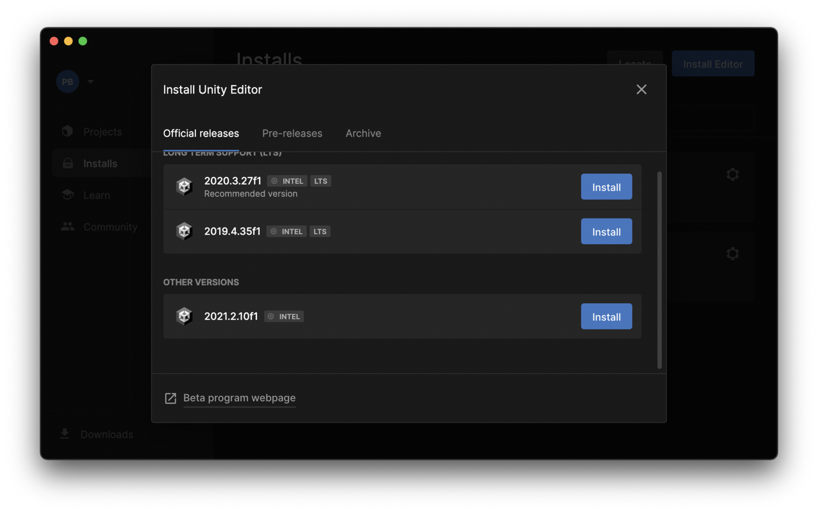Click the Install Editor button in Hub window
This screenshot has width=818, height=513.
click(713, 64)
